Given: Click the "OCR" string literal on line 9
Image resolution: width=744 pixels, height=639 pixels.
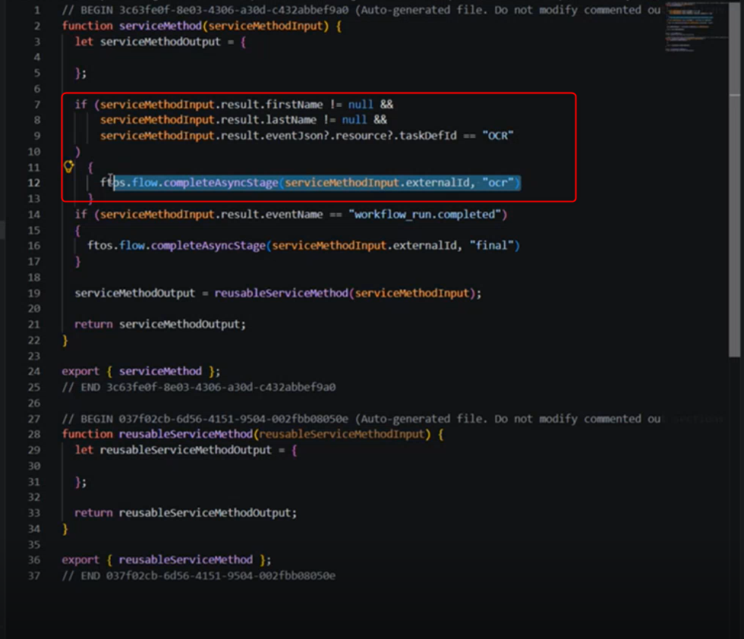Looking at the screenshot, I should (498, 136).
